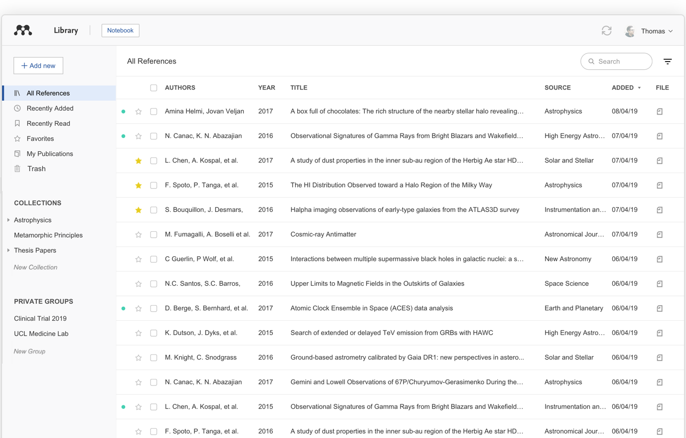Viewport: 686px width, 438px height.
Task: Switch to the Notebook tab
Action: (x=120, y=30)
